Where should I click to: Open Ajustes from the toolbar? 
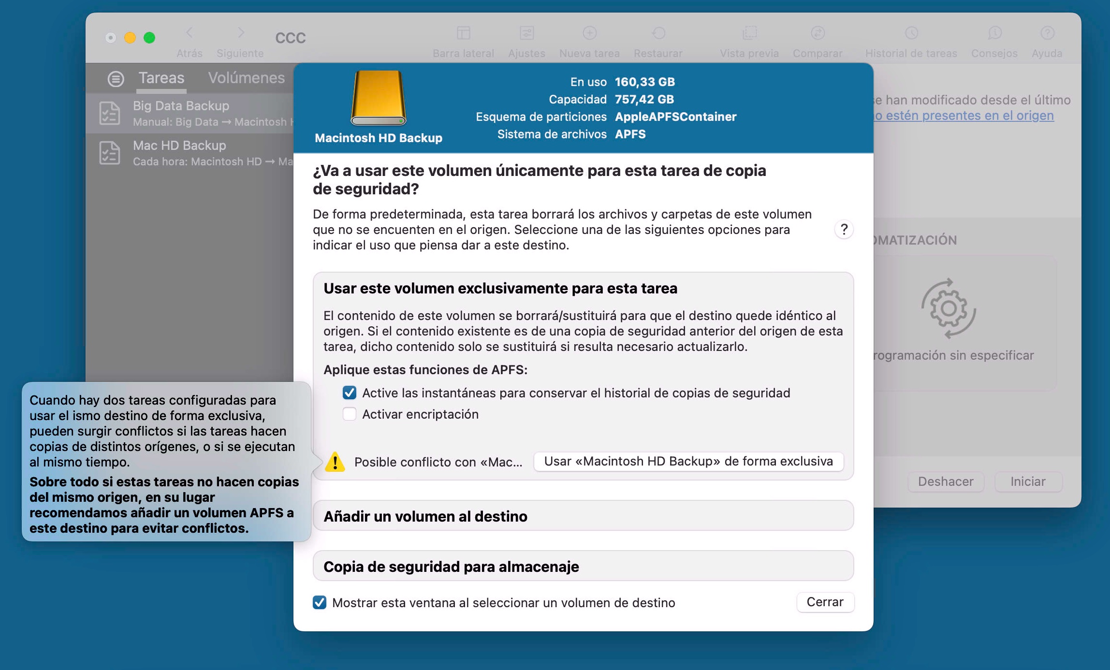[526, 33]
